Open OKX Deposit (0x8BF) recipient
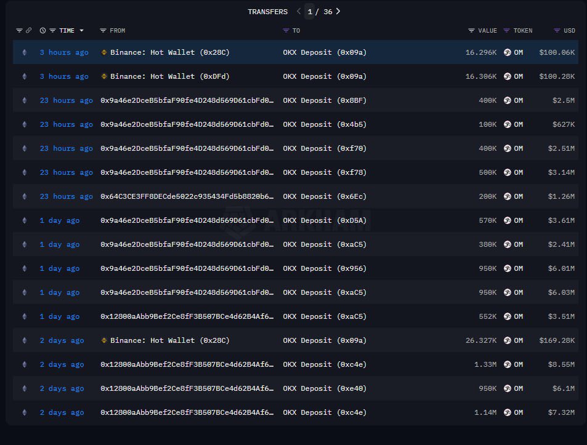 325,100
